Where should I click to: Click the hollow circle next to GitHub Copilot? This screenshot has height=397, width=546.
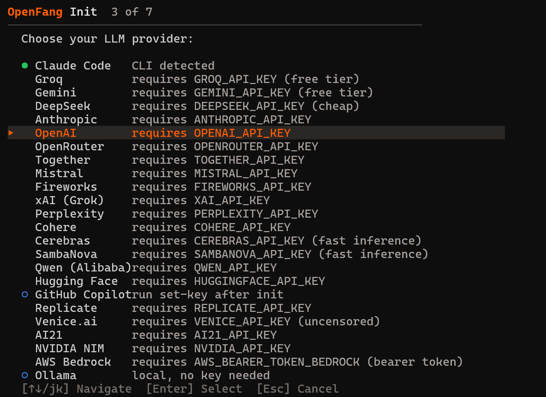24,294
